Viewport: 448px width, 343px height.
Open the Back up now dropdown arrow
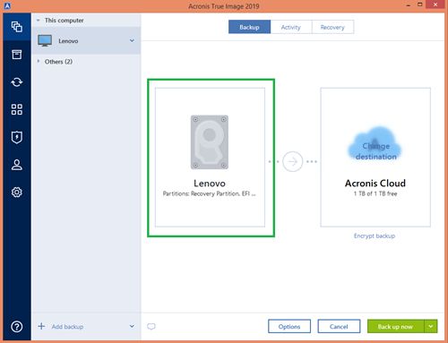[431, 326]
